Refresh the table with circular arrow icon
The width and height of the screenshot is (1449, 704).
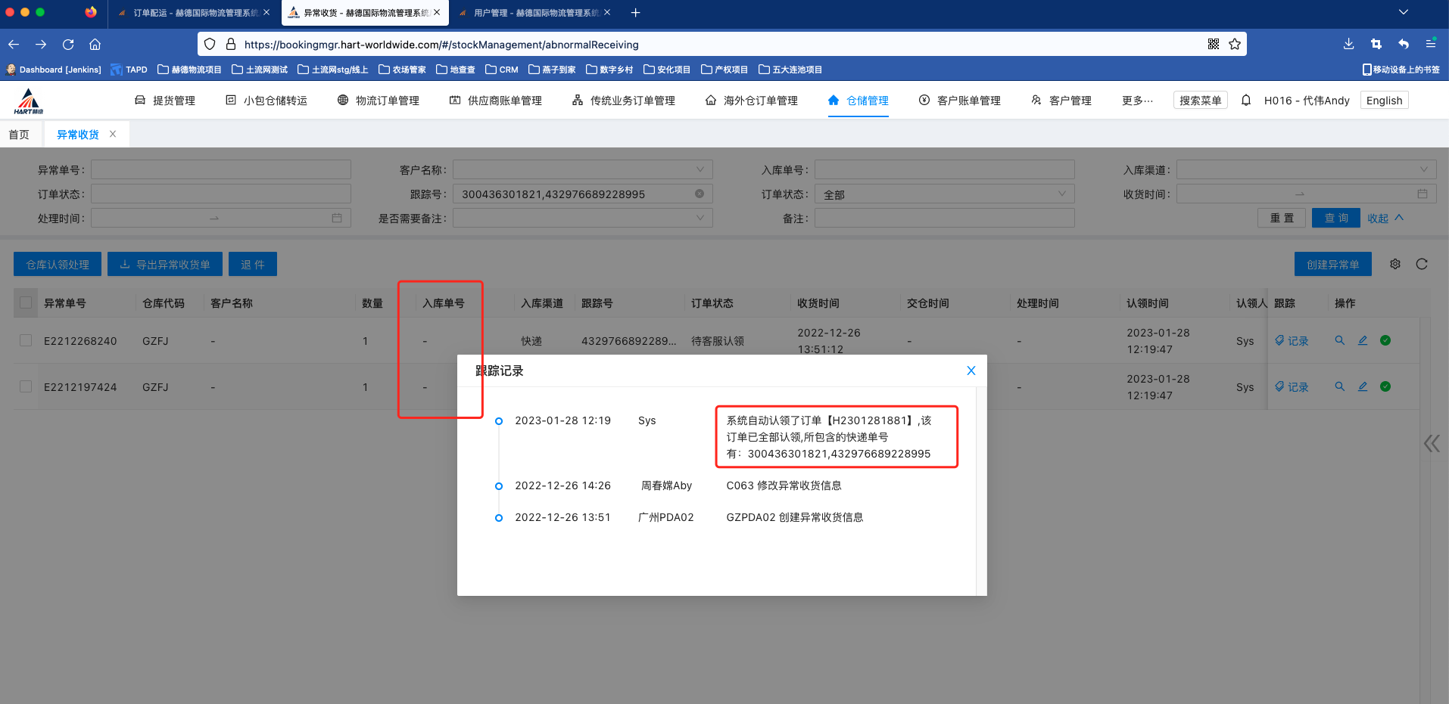1421,264
